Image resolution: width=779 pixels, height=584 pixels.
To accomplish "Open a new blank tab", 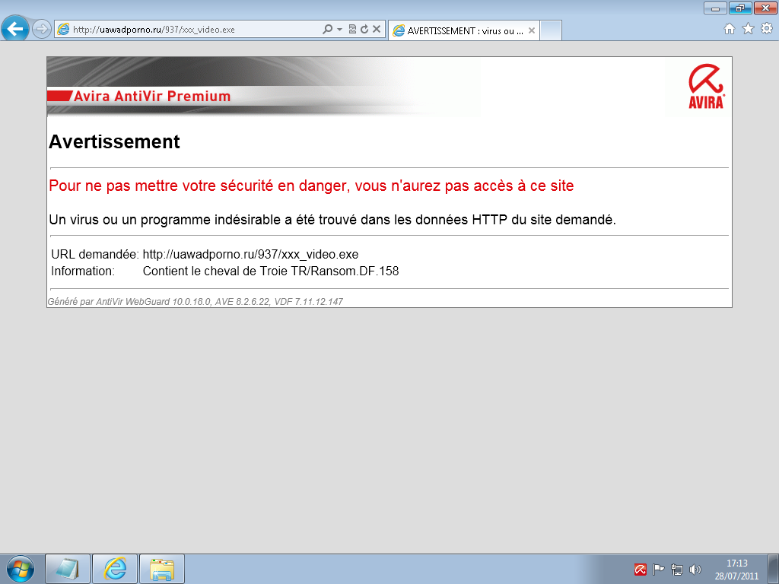I will click(x=551, y=30).
